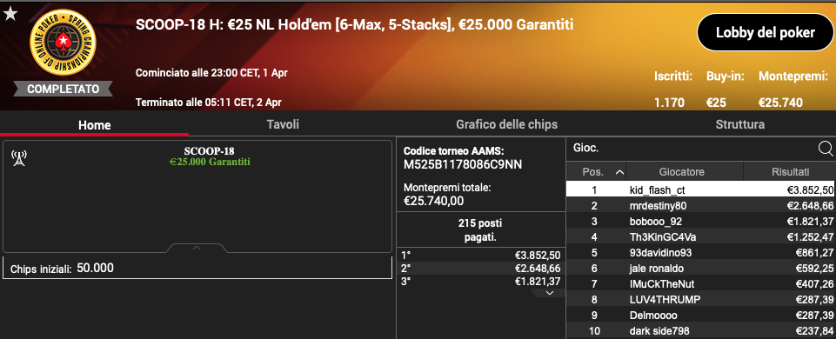Open the Struttura tab
This screenshot has height=339, width=836.
click(x=740, y=124)
